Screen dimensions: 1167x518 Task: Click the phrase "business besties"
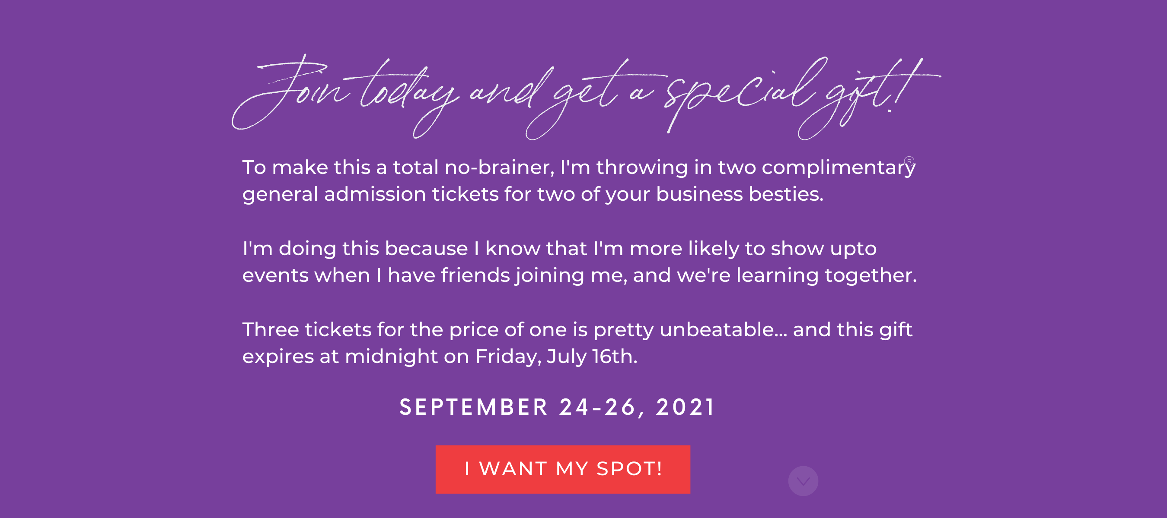click(x=740, y=194)
